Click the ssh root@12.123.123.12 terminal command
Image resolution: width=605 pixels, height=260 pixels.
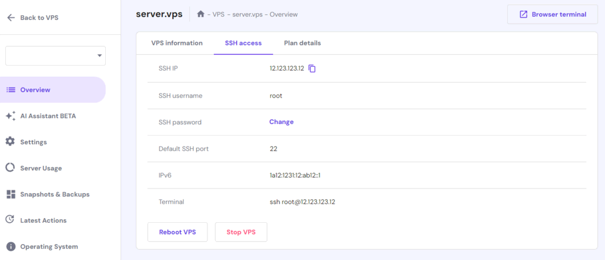(x=302, y=202)
